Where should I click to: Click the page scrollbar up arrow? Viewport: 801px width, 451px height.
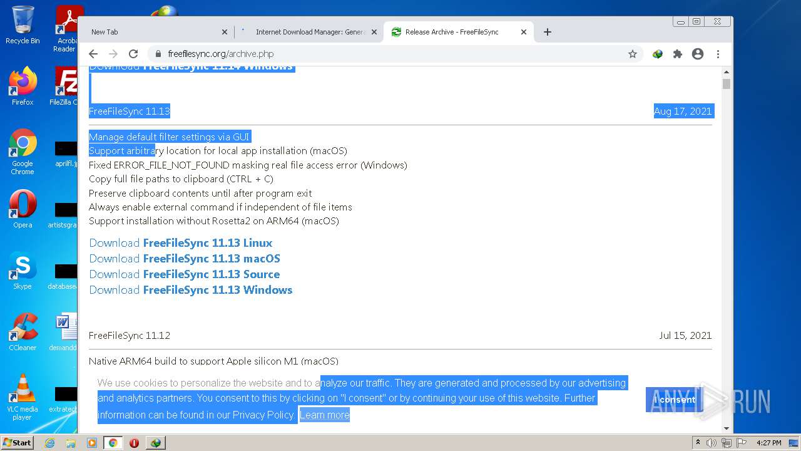(727, 71)
